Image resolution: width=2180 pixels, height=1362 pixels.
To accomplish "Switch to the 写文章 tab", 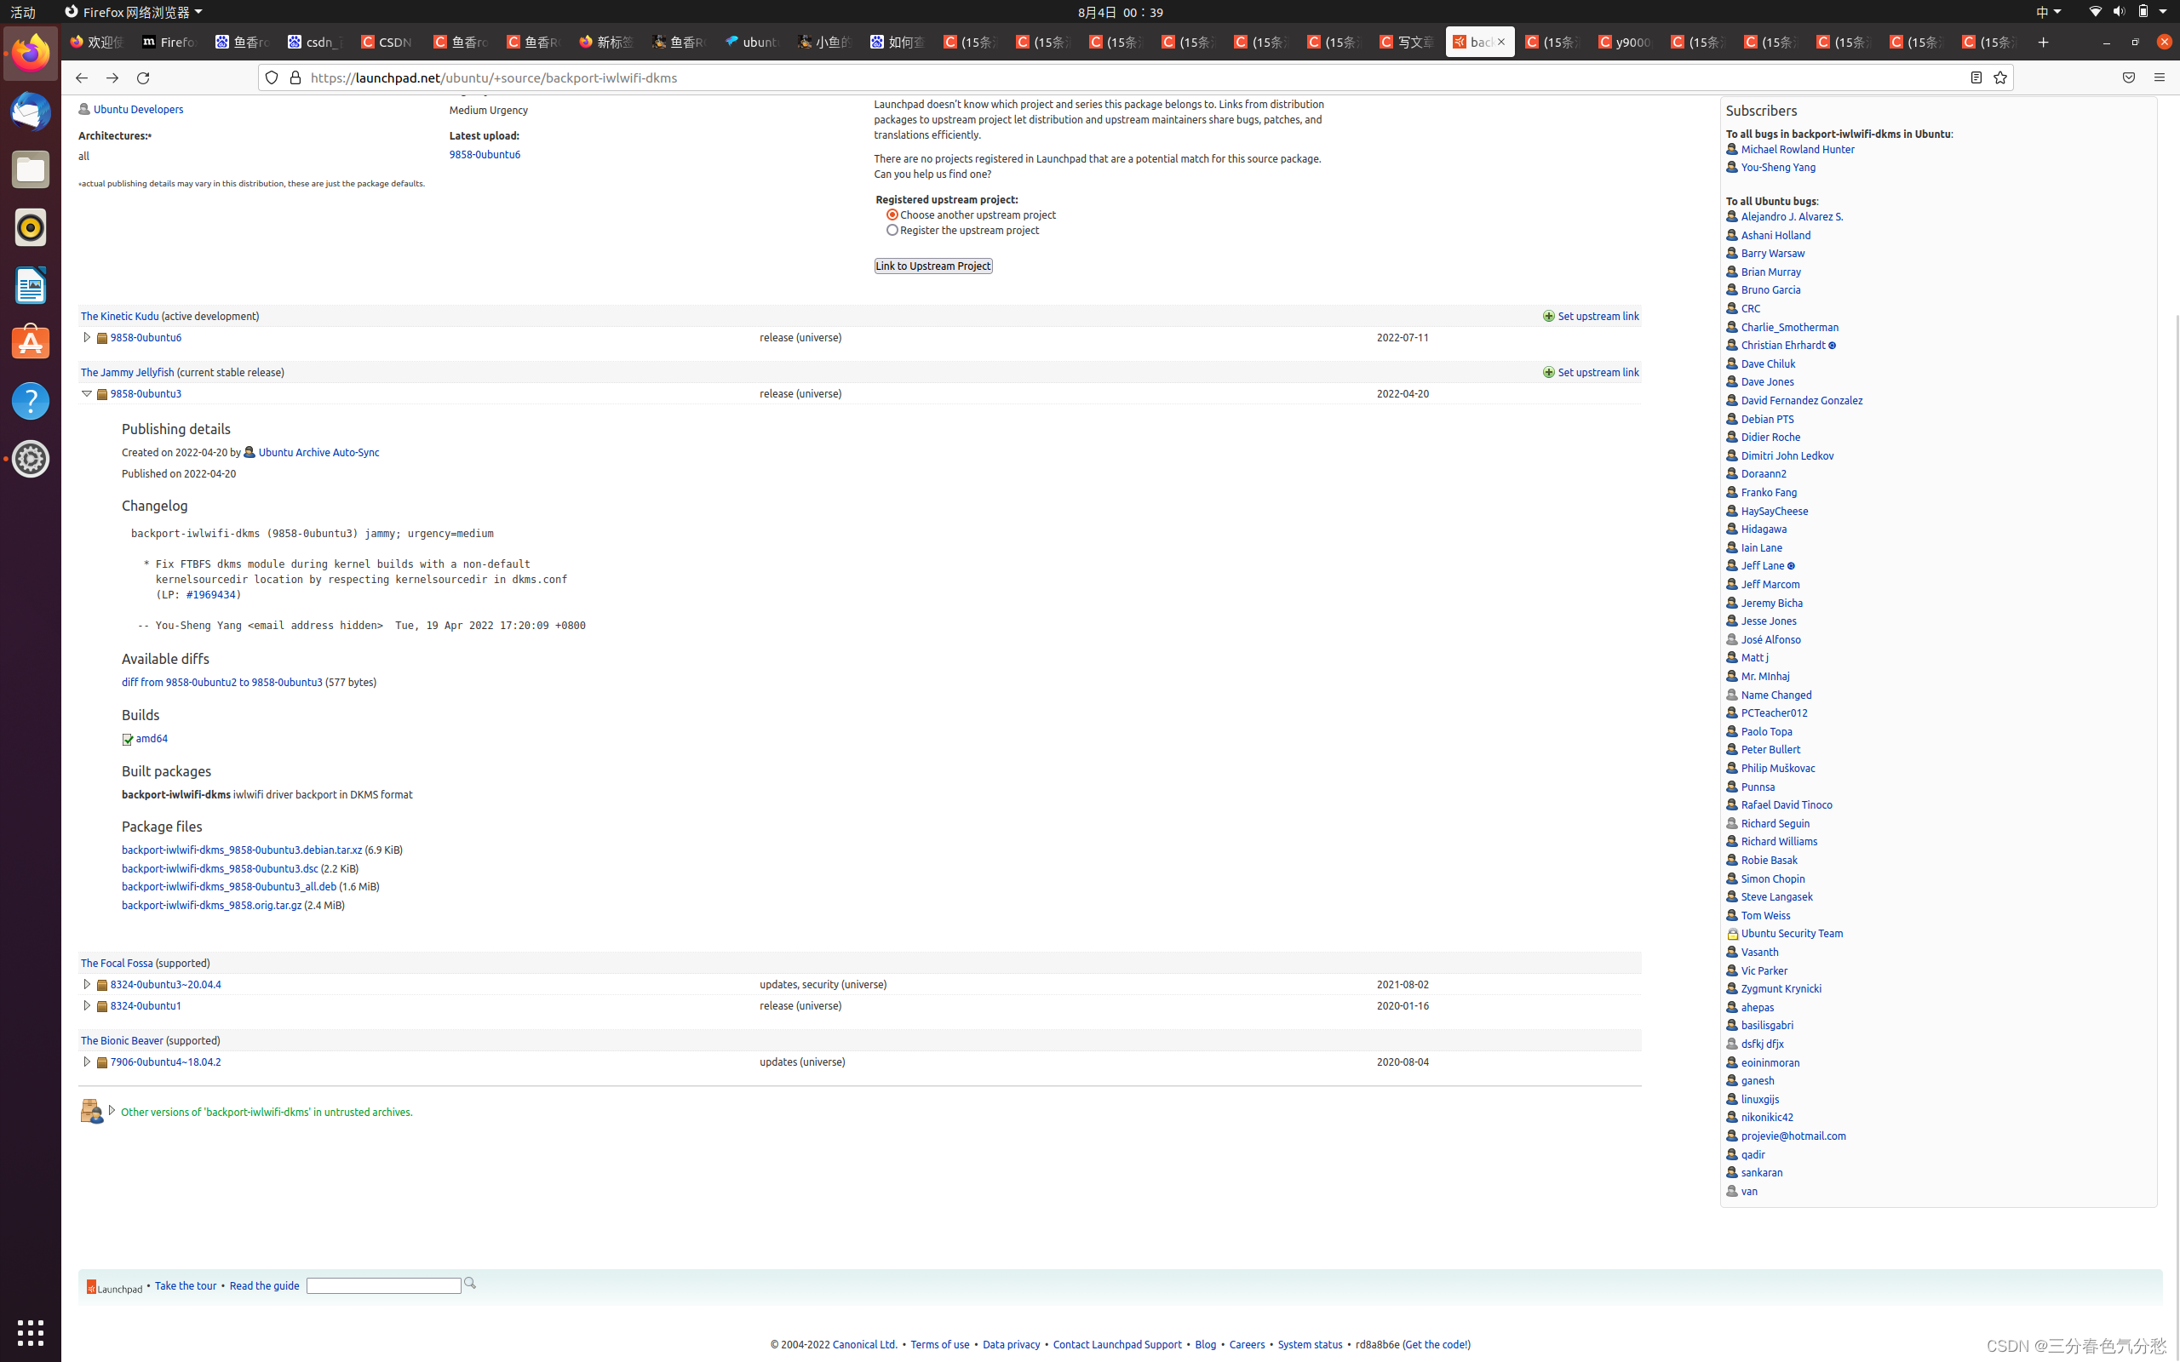I will [1405, 43].
